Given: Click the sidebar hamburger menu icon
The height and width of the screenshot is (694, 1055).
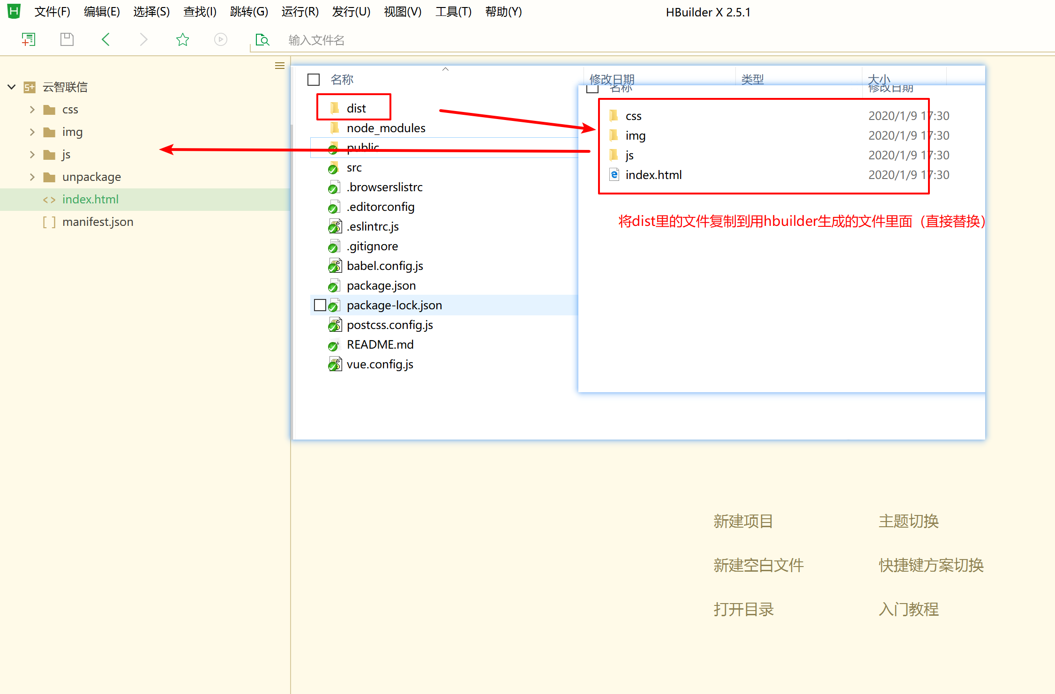Looking at the screenshot, I should (x=280, y=66).
